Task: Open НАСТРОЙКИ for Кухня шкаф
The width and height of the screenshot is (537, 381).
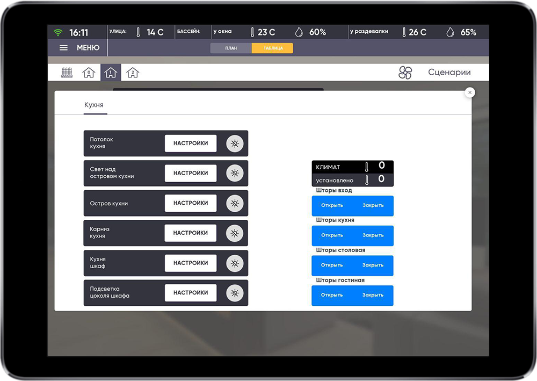Action: pyautogui.click(x=191, y=263)
